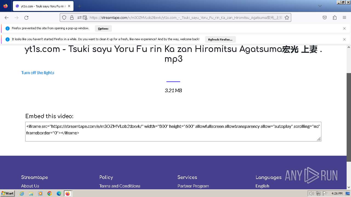Click the forward navigation arrow
351x197 pixels.
click(16, 18)
